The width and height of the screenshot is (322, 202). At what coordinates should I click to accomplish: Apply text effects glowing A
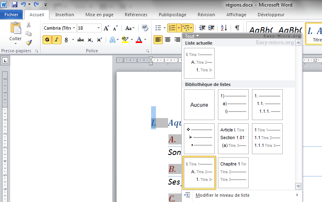pyautogui.click(x=112, y=40)
